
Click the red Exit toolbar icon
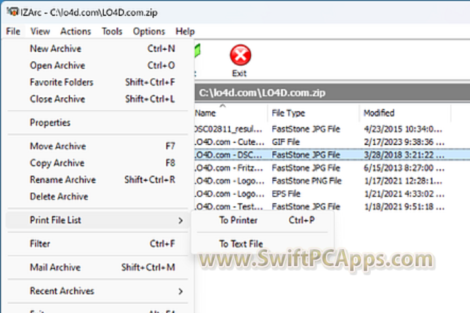click(240, 55)
